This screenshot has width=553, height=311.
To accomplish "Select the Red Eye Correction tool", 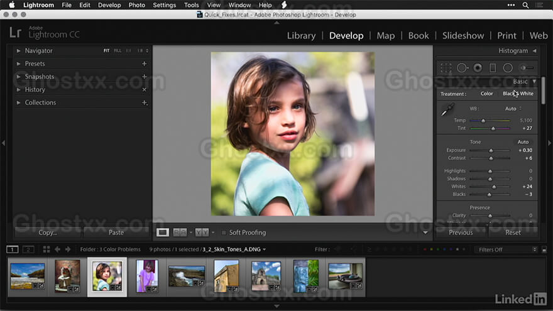I will [x=478, y=68].
